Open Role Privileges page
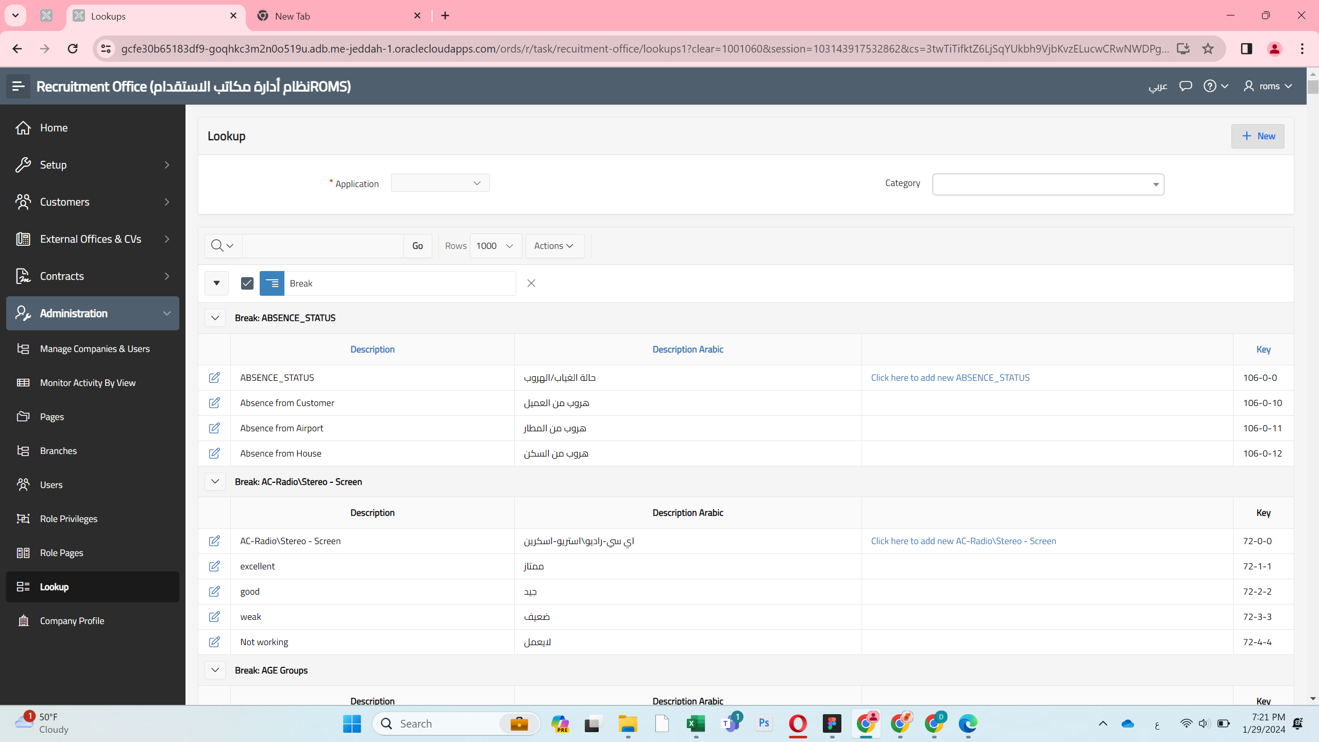 coord(93,519)
